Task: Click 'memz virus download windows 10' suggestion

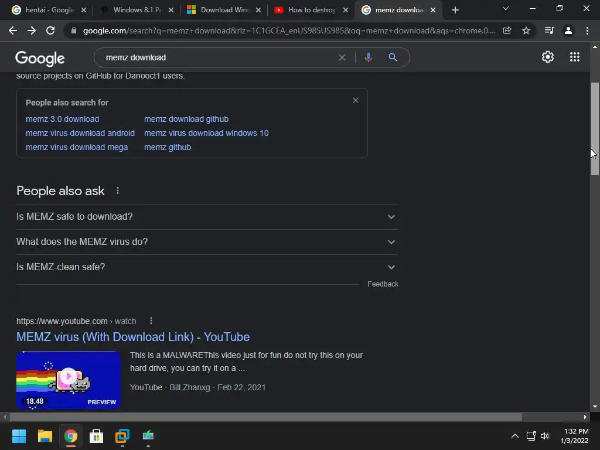Action: 206,133
